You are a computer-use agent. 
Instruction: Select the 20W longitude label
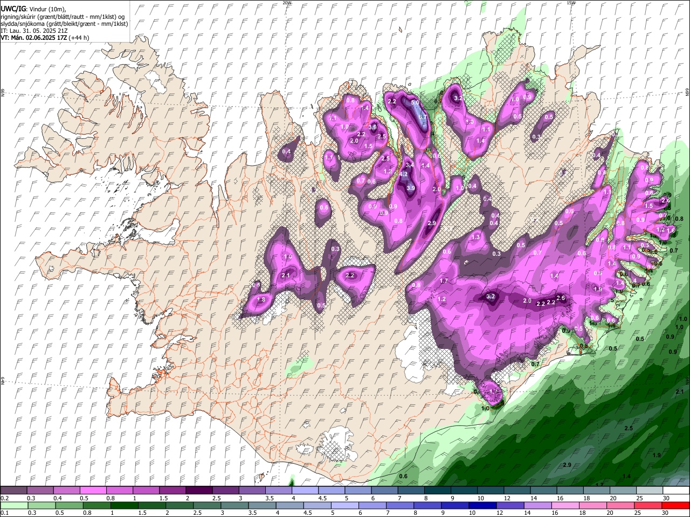click(287, 3)
